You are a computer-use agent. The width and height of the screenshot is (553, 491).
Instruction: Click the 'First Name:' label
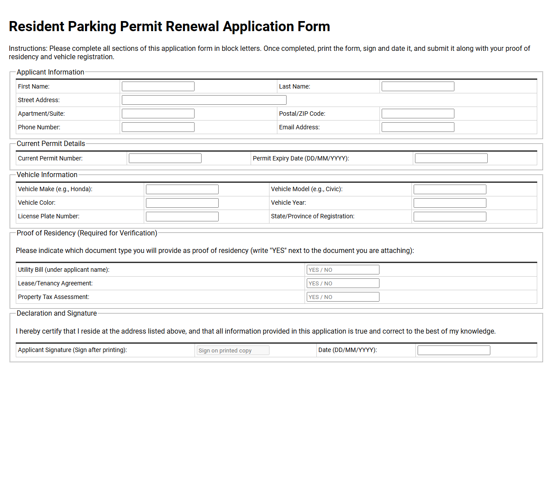[x=34, y=86]
